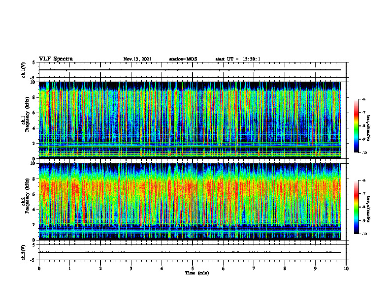Click the "1" tick on the time axis

click(x=69, y=269)
